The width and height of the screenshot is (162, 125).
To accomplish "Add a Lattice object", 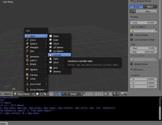I will pyautogui.click(x=36, y=60).
